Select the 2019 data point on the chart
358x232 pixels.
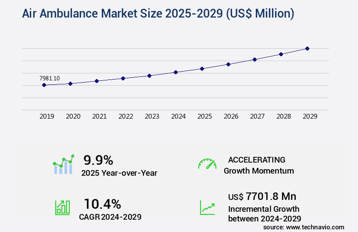(x=44, y=85)
